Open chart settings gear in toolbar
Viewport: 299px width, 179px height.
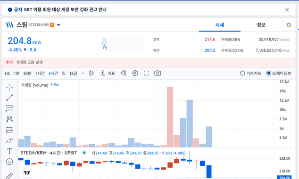coord(135,73)
